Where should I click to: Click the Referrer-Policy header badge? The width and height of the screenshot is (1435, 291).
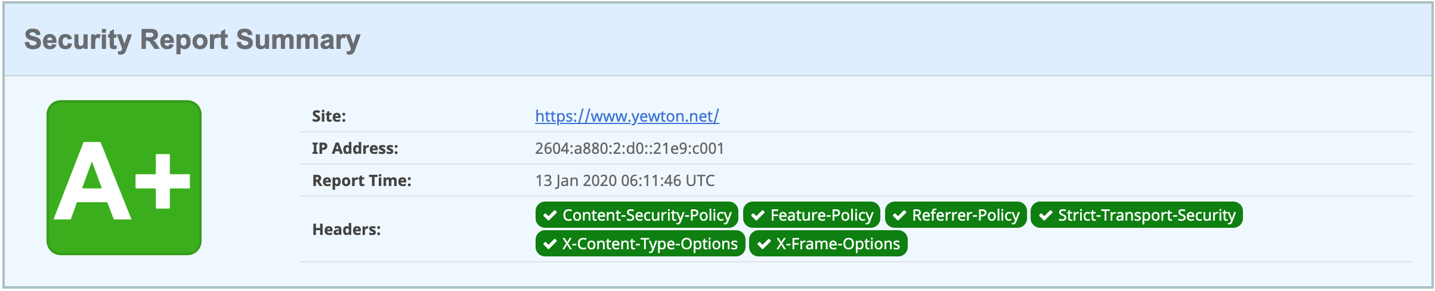coord(956,215)
